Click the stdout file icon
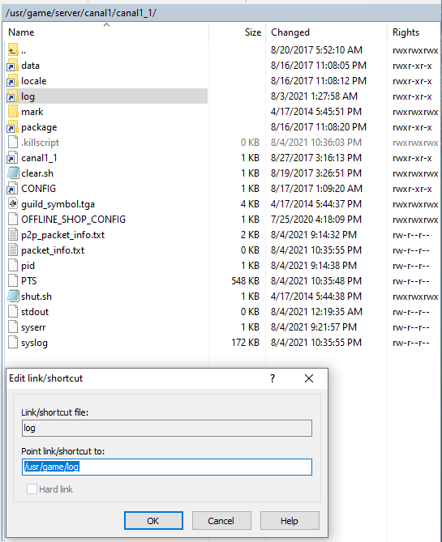 (x=13, y=312)
